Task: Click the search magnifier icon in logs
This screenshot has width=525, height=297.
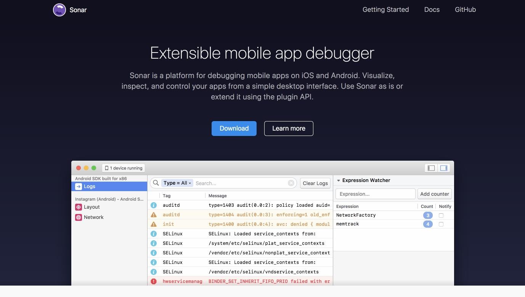Action: coord(156,183)
